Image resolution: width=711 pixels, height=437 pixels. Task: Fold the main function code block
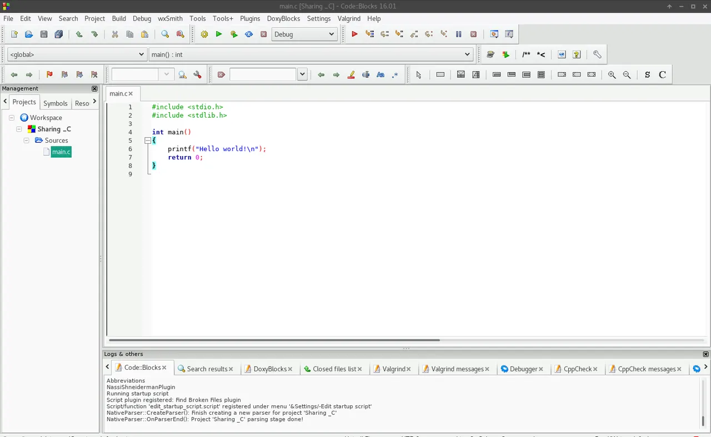pyautogui.click(x=148, y=140)
